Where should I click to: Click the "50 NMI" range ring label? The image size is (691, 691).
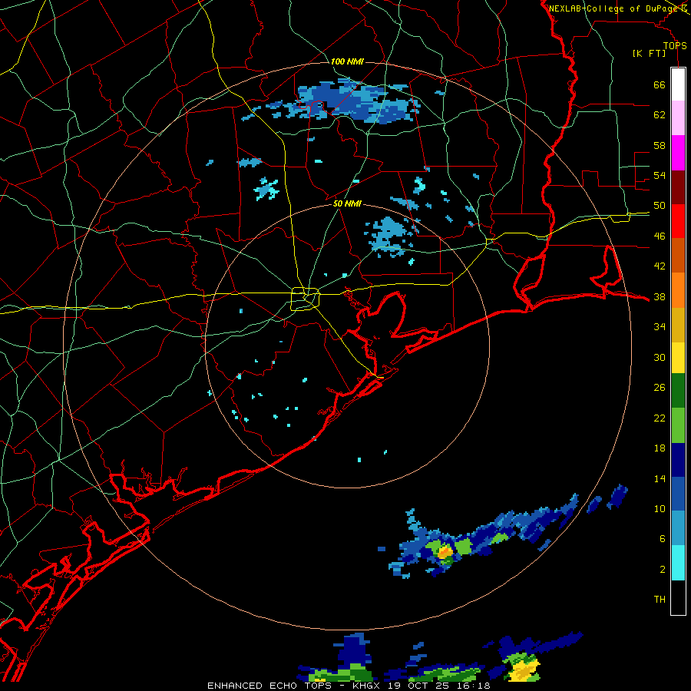click(347, 203)
